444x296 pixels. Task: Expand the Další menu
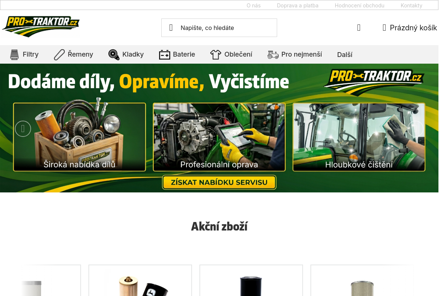(x=345, y=55)
